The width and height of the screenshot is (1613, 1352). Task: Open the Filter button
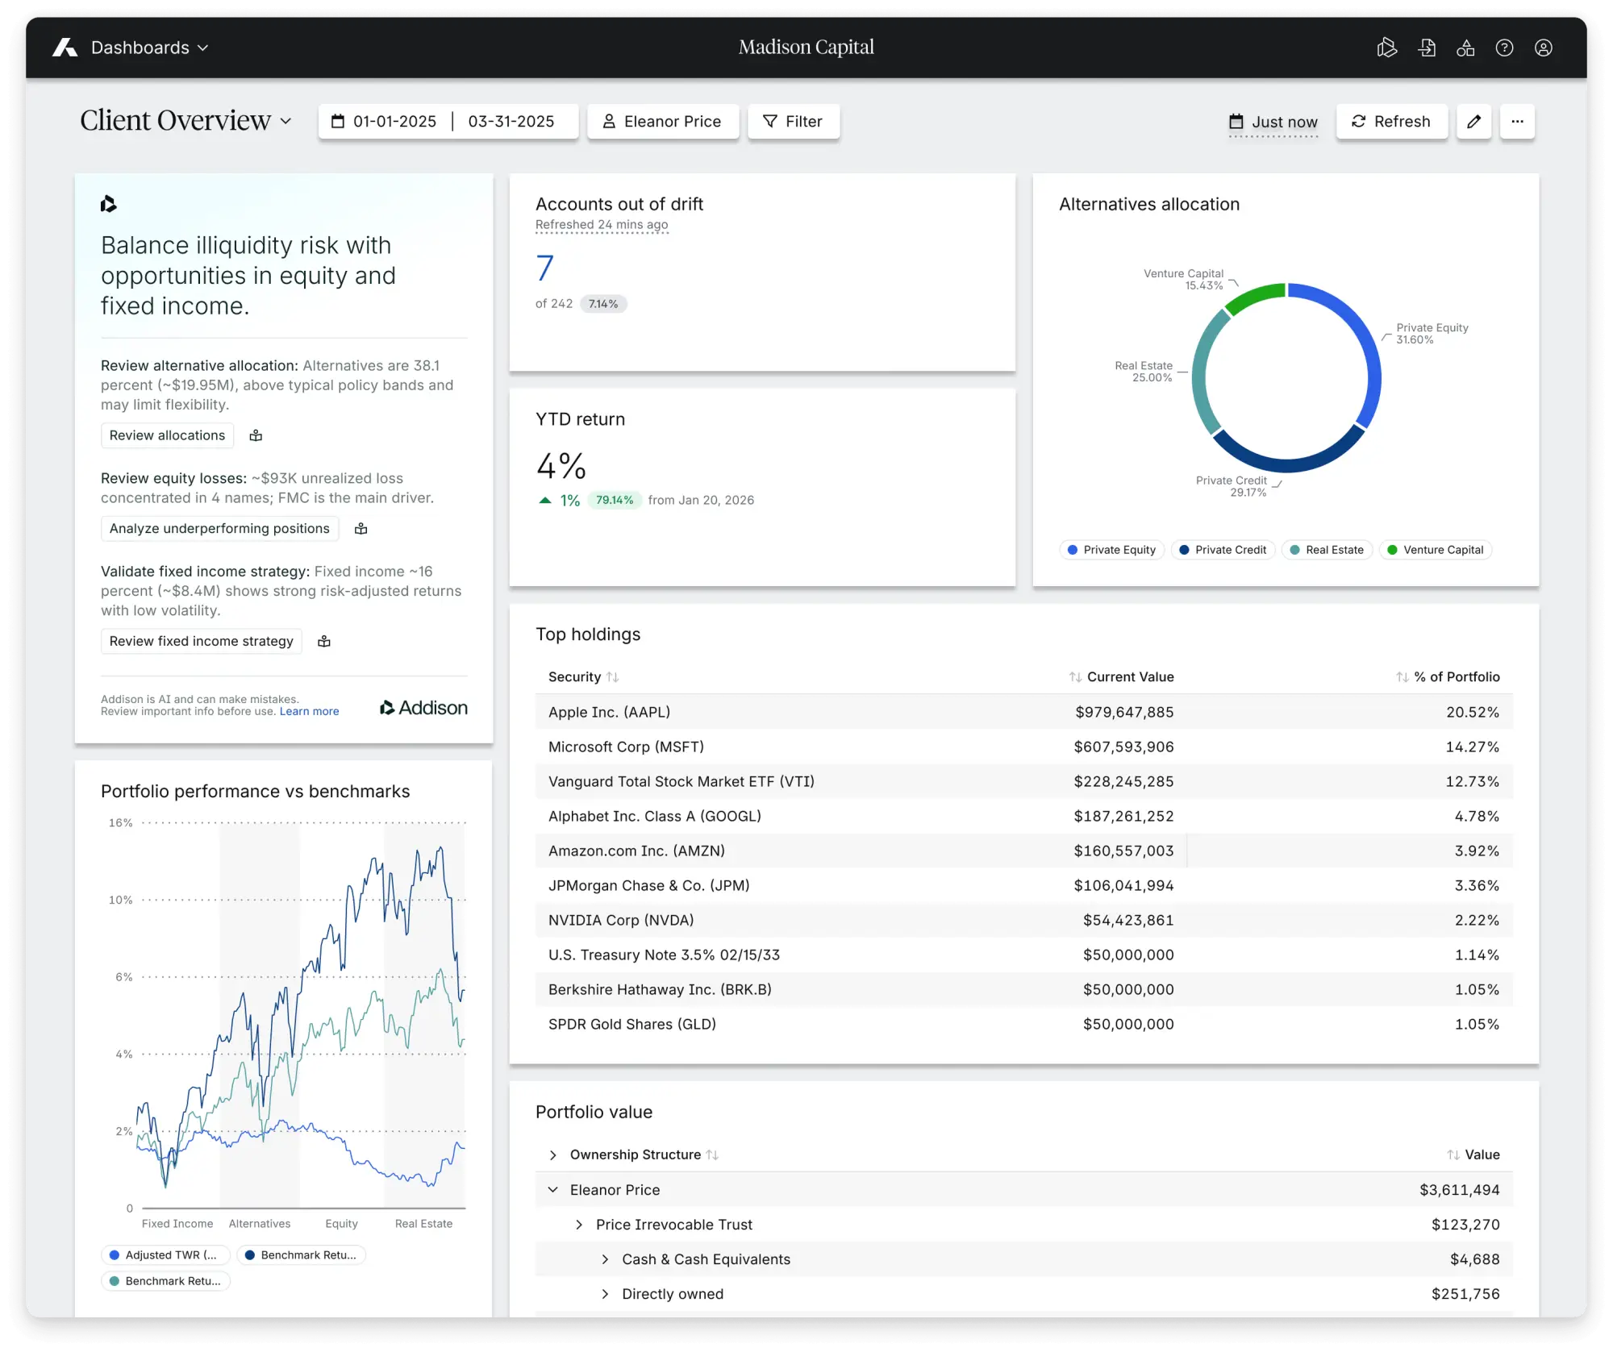click(793, 122)
